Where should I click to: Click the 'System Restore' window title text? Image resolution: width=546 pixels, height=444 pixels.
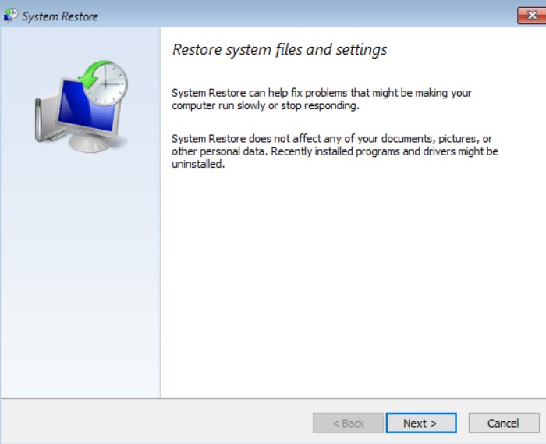click(60, 16)
